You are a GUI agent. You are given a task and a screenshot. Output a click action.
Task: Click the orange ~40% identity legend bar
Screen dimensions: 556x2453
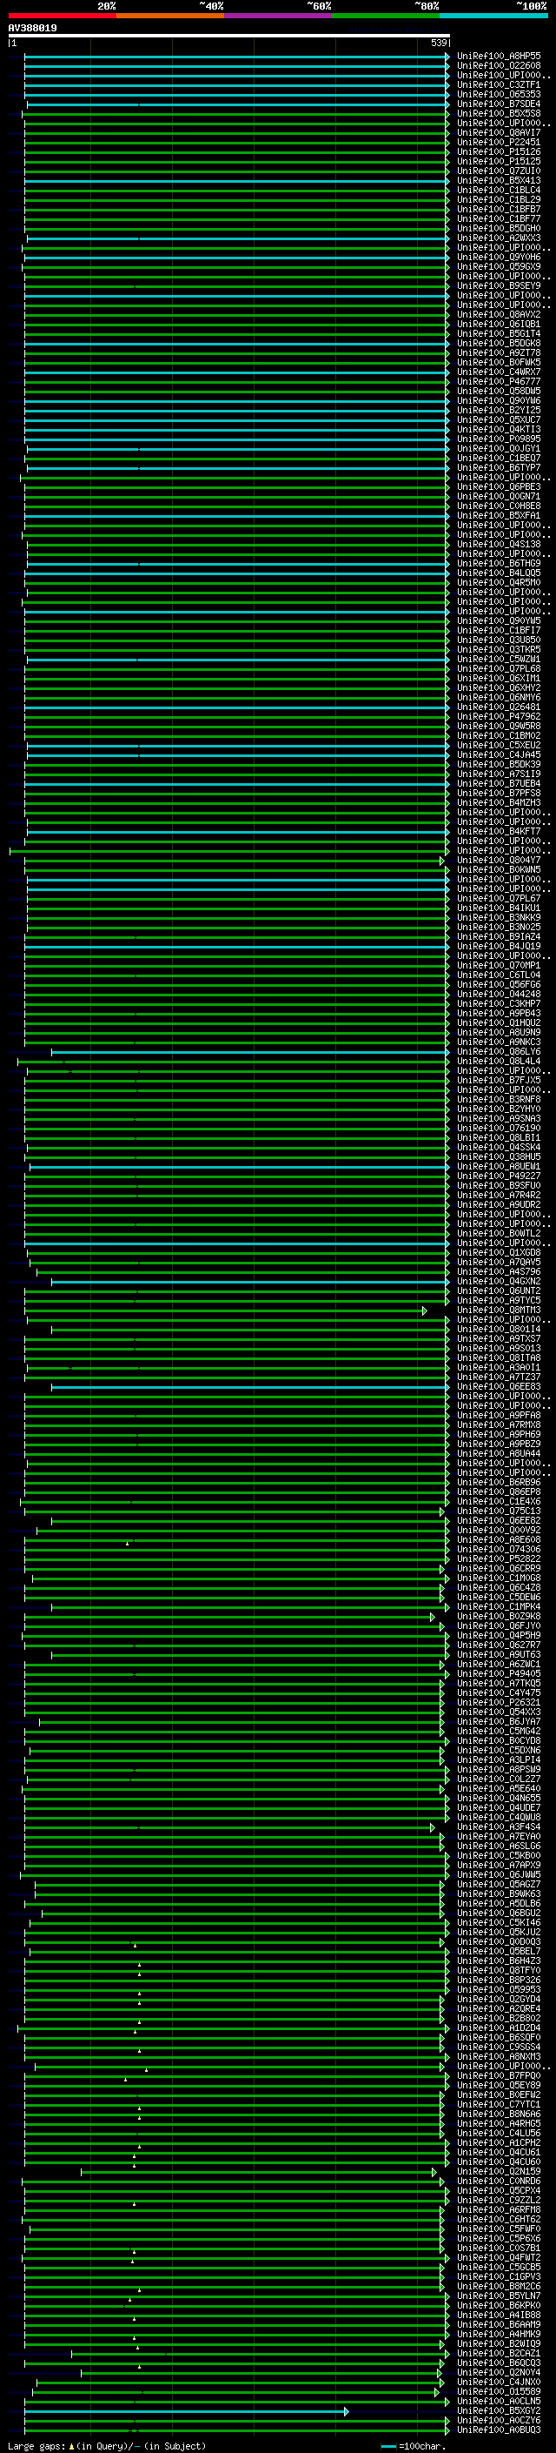pyautogui.click(x=170, y=16)
